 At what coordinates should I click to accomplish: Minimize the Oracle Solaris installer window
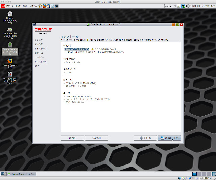(x=173, y=24)
